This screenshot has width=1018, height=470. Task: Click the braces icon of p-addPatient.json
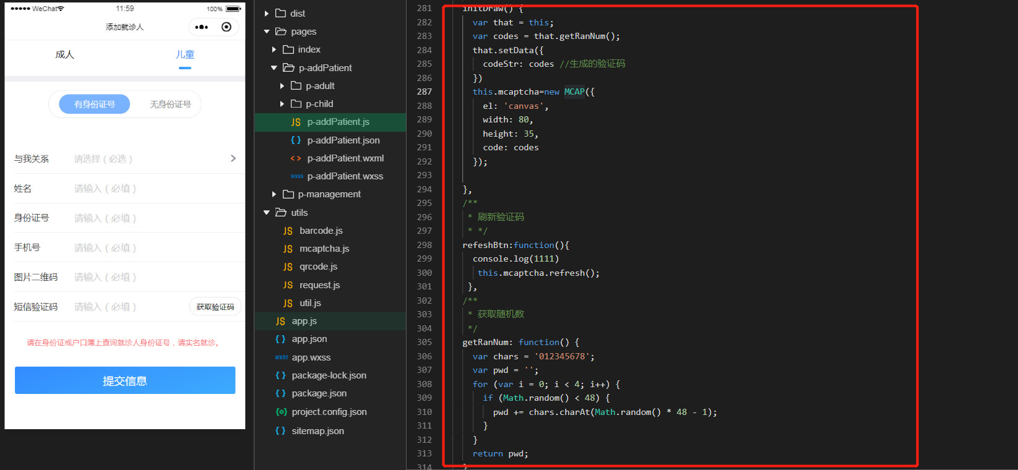(x=296, y=140)
